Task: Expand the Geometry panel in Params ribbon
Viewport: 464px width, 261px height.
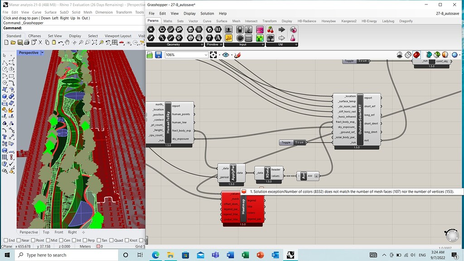Action: click(202, 44)
